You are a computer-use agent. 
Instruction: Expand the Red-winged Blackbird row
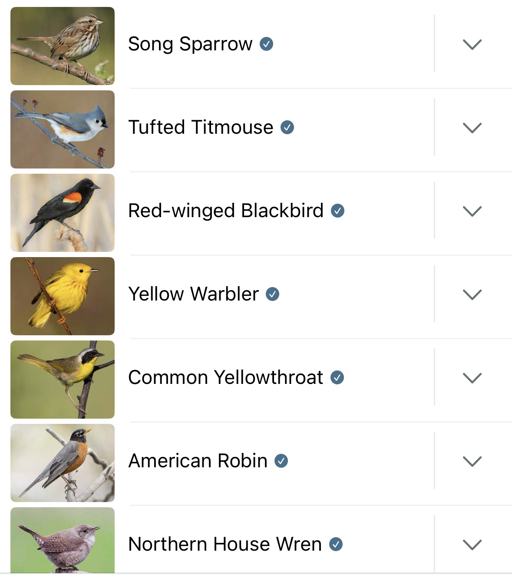pyautogui.click(x=472, y=211)
